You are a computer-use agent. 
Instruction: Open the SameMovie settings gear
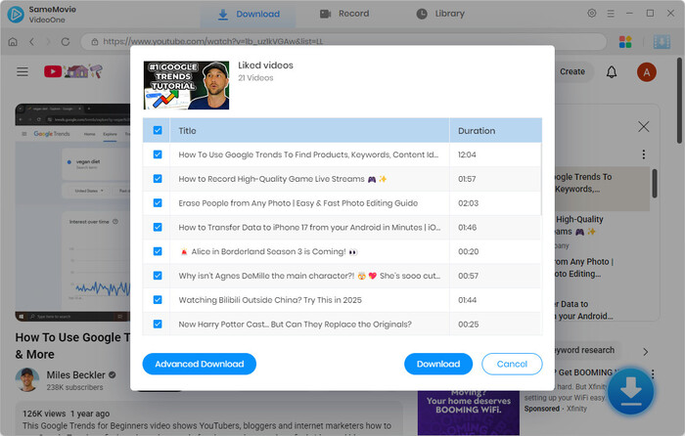point(592,14)
